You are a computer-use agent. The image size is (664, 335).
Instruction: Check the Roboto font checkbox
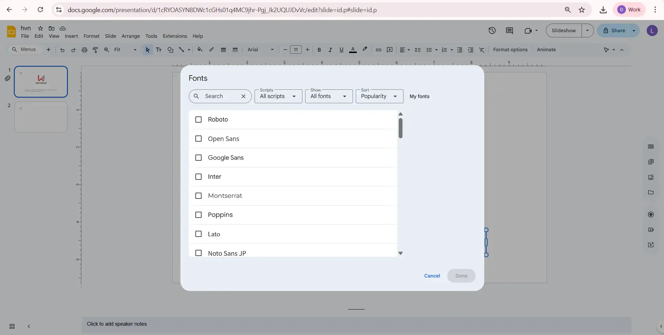click(198, 120)
